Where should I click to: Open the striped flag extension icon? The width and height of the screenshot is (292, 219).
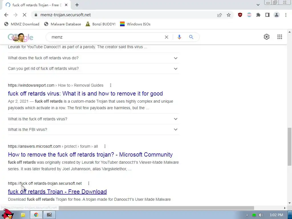pyautogui.click(x=249, y=15)
